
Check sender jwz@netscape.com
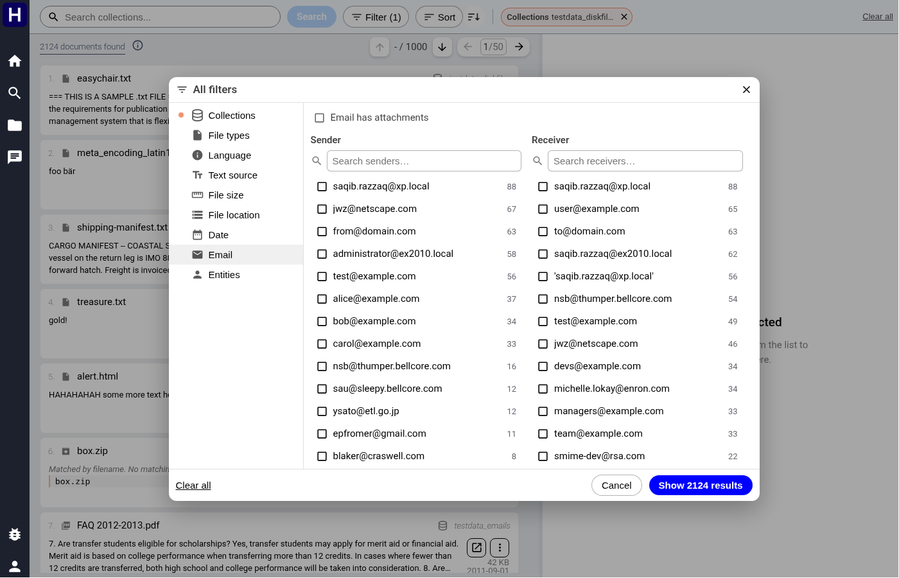[322, 209]
